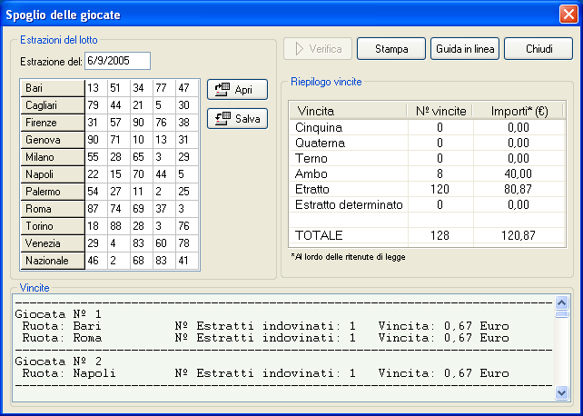Select the Quaterna row in summary
The width and height of the screenshot is (583, 416).
pos(427,143)
